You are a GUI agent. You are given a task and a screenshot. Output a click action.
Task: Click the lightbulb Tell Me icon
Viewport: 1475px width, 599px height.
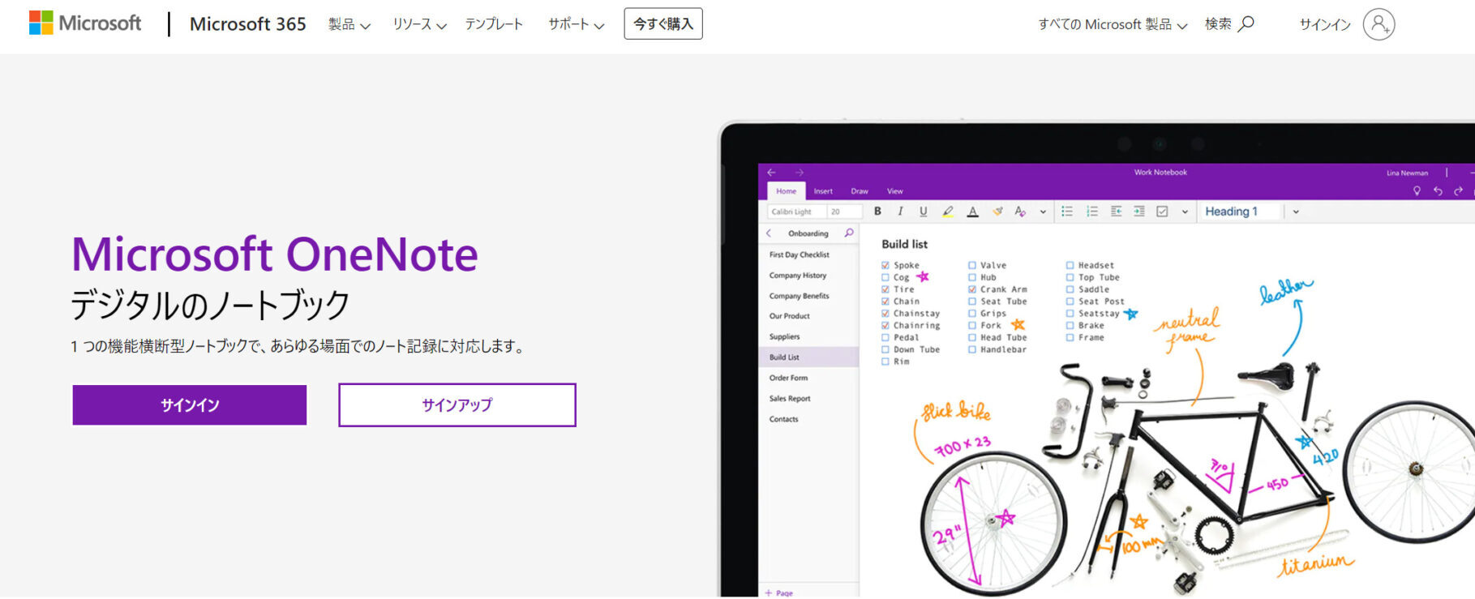(x=1417, y=191)
